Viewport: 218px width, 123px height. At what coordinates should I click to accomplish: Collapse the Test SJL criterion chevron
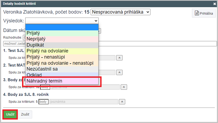[119, 58]
